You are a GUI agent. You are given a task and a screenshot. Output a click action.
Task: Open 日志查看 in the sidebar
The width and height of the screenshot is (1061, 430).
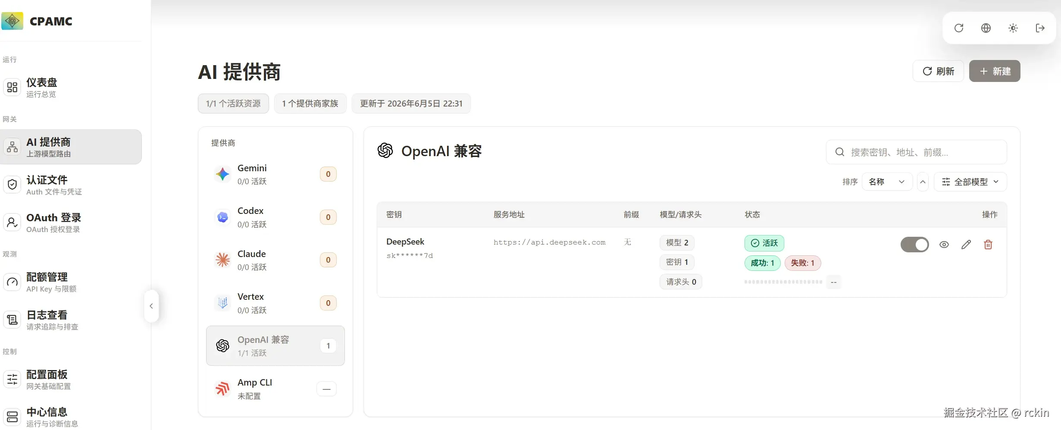point(71,320)
